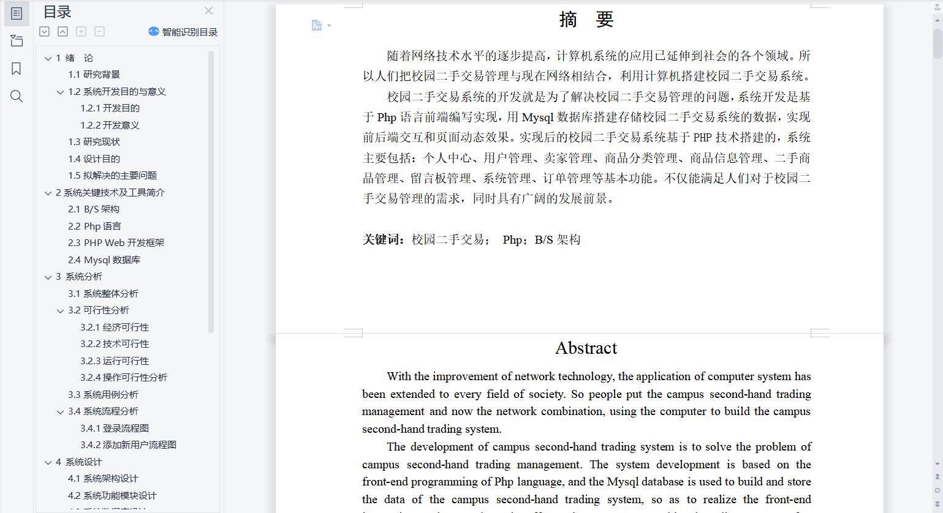Go to 3.1 系统整体分析
This screenshot has width=943, height=513.
(x=103, y=293)
